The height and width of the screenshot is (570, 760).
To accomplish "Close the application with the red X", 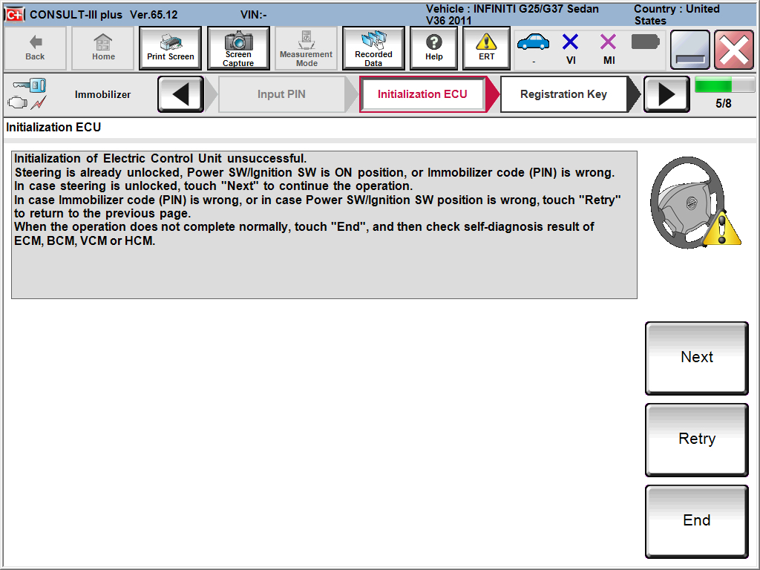I will 734,50.
